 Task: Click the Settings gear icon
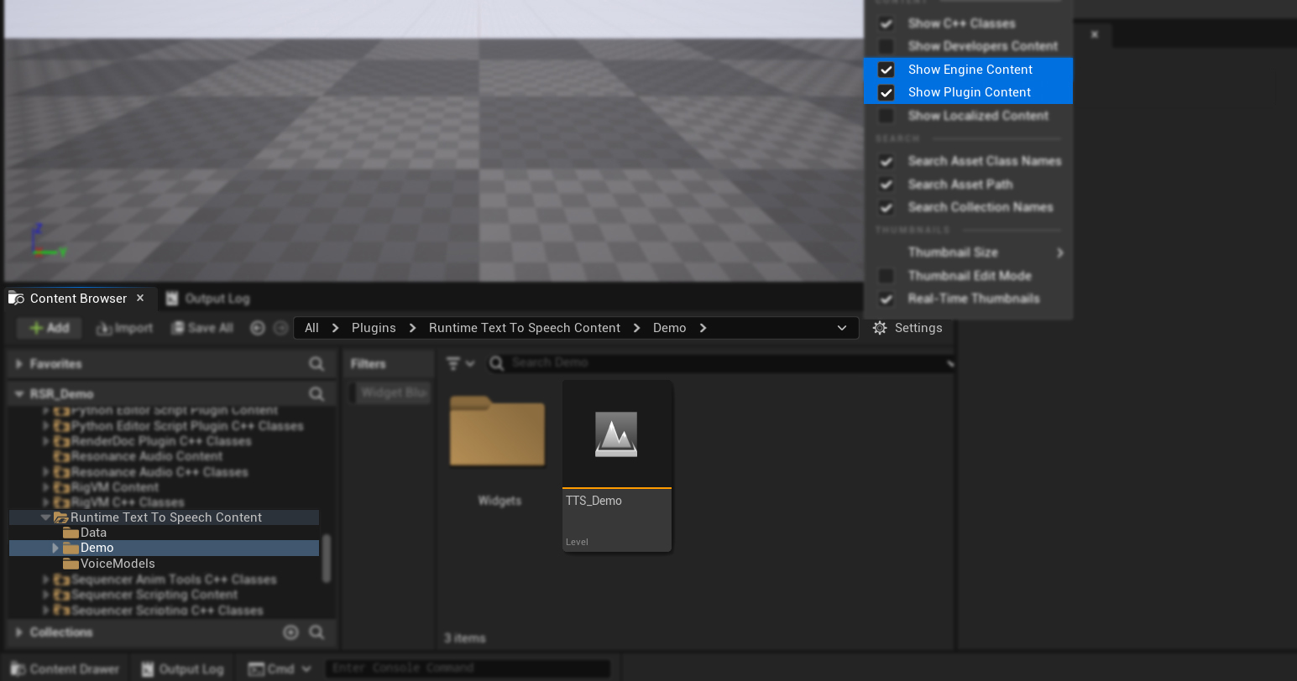point(880,328)
